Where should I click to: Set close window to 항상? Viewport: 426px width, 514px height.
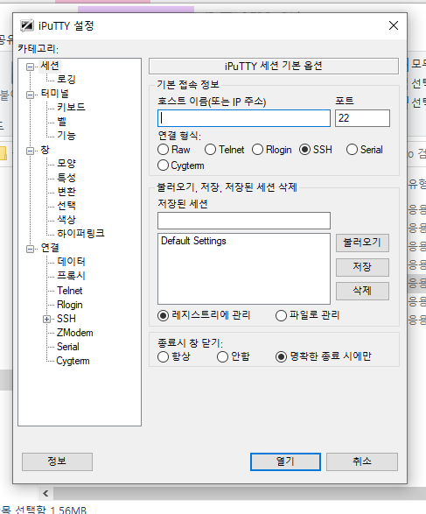pyautogui.click(x=163, y=356)
